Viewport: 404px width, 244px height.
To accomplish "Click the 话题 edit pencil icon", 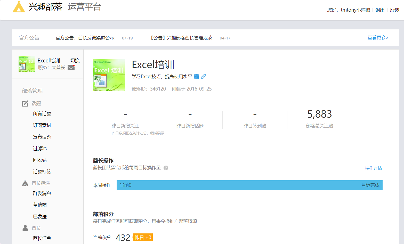I will tap(25, 103).
